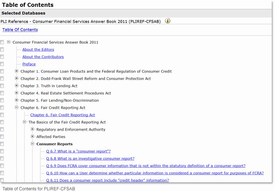The image size is (275, 191).
Task: Expand the Affected Parties node
Action: point(32,137)
